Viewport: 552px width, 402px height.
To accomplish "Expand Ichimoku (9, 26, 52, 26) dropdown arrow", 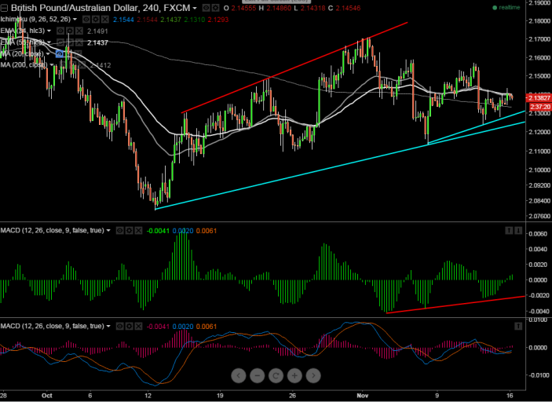I will [74, 20].
